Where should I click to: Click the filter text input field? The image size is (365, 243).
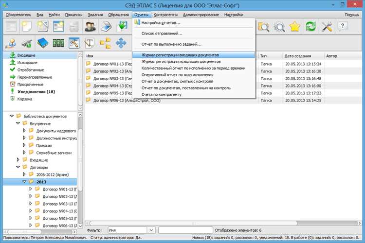coord(185,230)
